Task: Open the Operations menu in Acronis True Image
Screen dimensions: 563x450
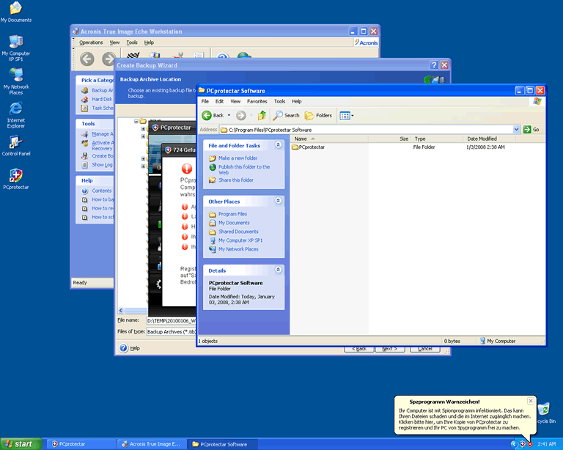Action: (x=91, y=43)
